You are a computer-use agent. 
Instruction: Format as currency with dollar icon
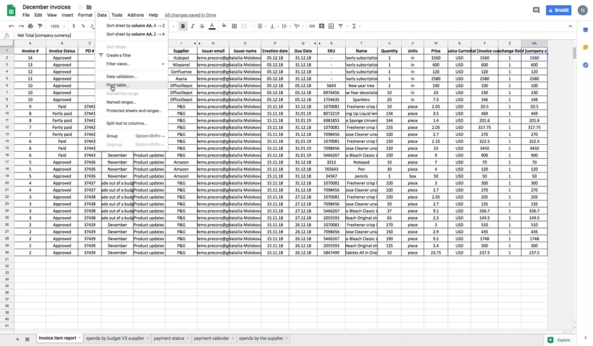tap(74, 26)
